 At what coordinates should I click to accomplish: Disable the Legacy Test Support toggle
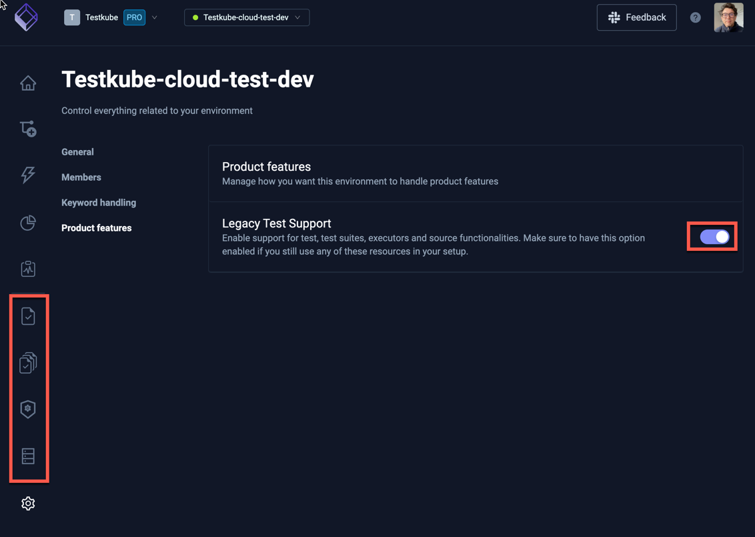click(x=714, y=237)
